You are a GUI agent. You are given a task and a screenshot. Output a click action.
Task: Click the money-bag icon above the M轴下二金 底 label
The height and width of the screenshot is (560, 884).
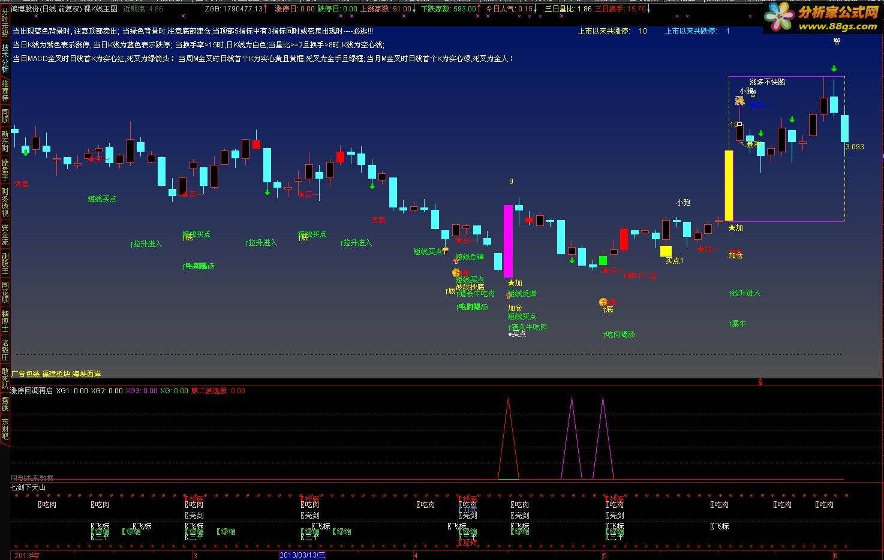point(603,302)
